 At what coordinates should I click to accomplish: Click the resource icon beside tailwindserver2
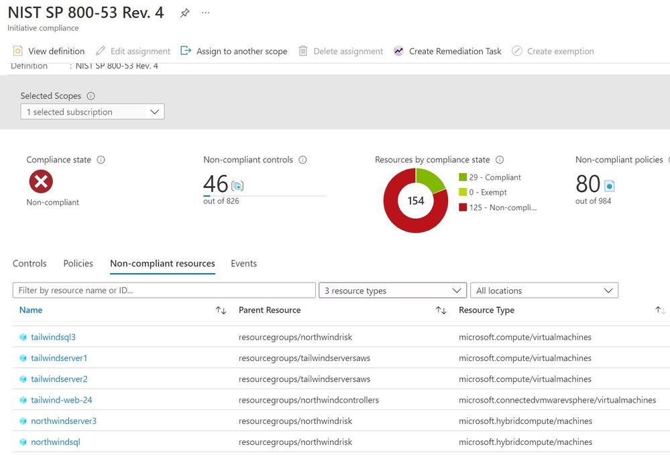pos(23,379)
